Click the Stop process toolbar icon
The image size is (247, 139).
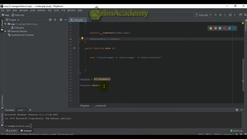[x=235, y=15]
